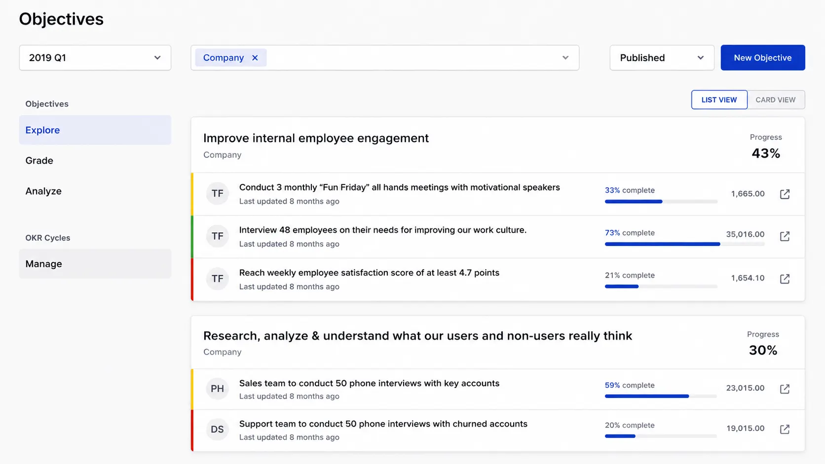Image resolution: width=825 pixels, height=464 pixels.
Task: Open key result Support team churned accounts interviews
Action: (383, 424)
